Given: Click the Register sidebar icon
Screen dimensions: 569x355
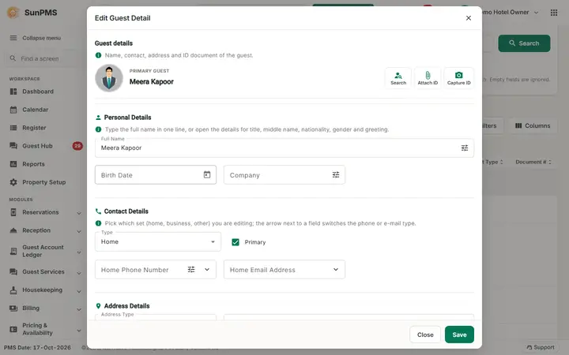Looking at the screenshot, I should pos(13,128).
